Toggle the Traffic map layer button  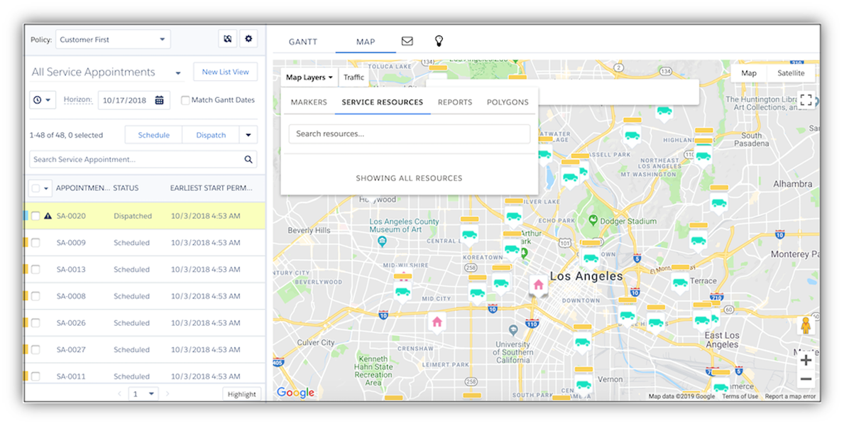point(354,77)
